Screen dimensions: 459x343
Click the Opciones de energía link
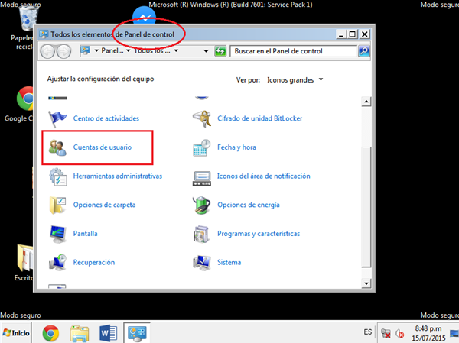pos(248,205)
